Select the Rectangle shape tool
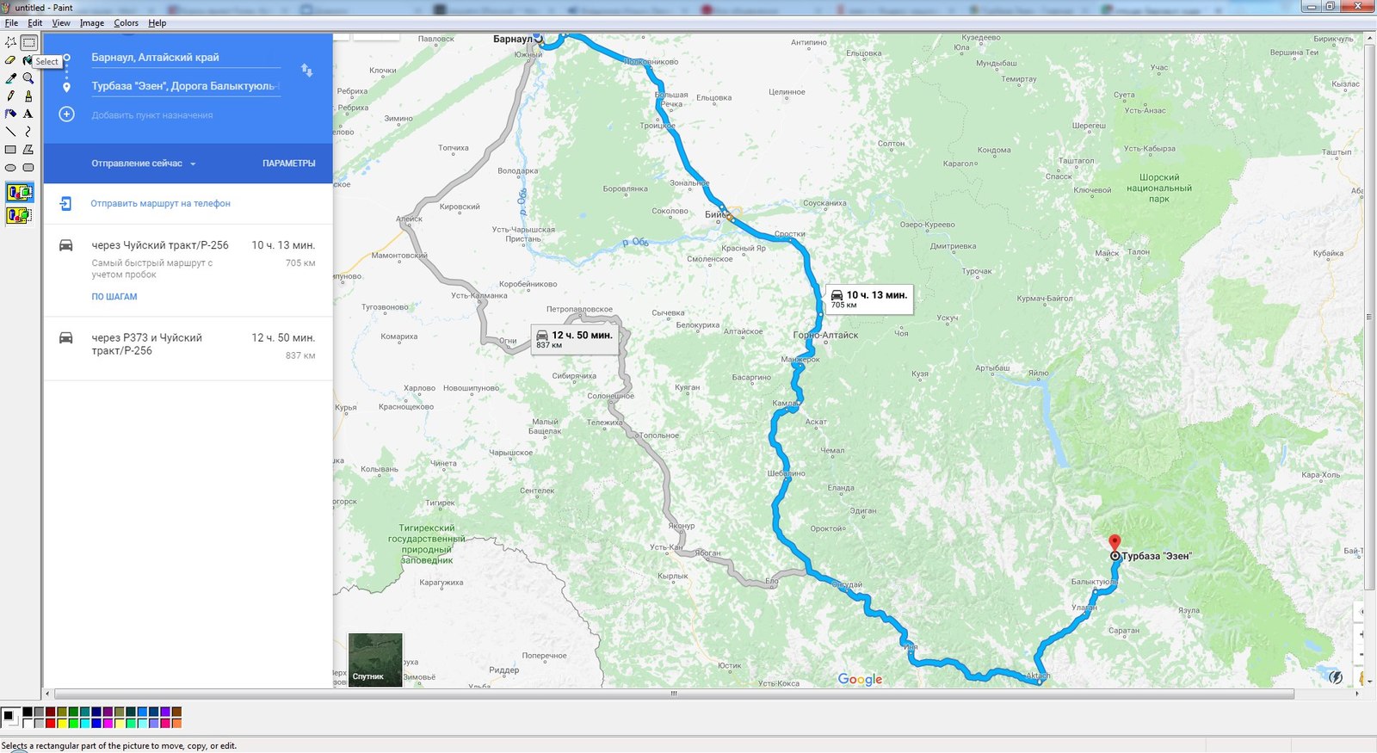 coord(10,150)
